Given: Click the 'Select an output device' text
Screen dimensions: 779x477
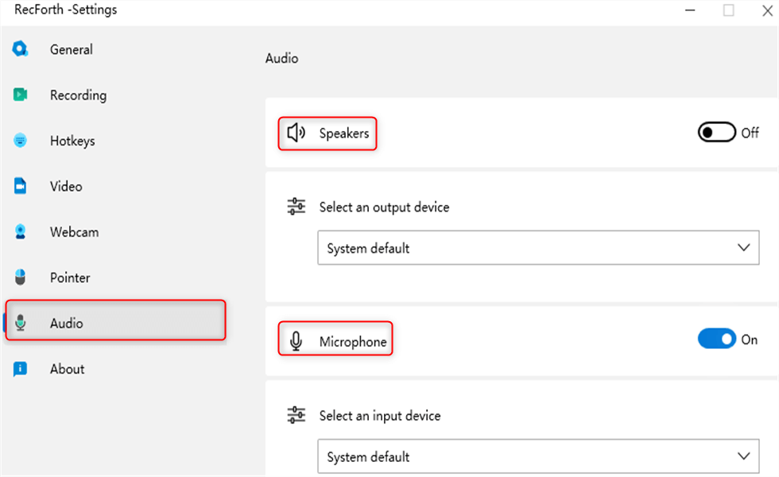Looking at the screenshot, I should coord(384,207).
